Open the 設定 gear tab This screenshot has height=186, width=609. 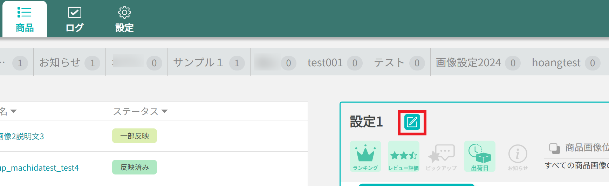coord(124,20)
